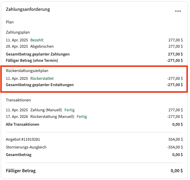Click the final Fälliger Betrag 0,00 $ amount
Screen dimensions: 190x180
coord(177,171)
